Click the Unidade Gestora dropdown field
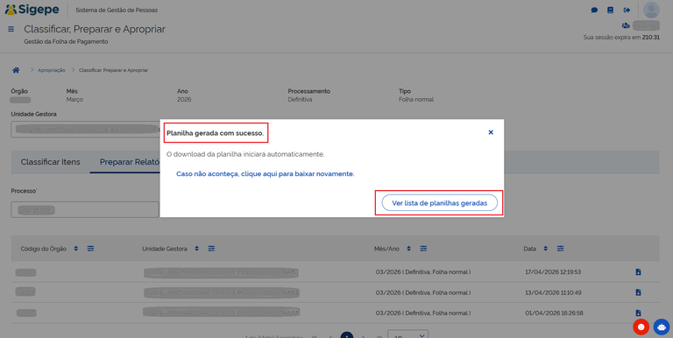Image resolution: width=673 pixels, height=338 pixels. pyautogui.click(x=85, y=129)
